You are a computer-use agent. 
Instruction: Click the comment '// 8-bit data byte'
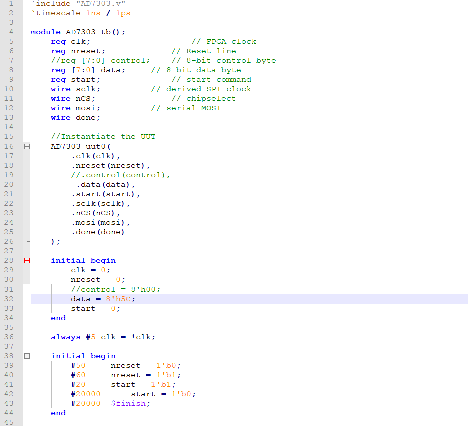tap(196, 70)
